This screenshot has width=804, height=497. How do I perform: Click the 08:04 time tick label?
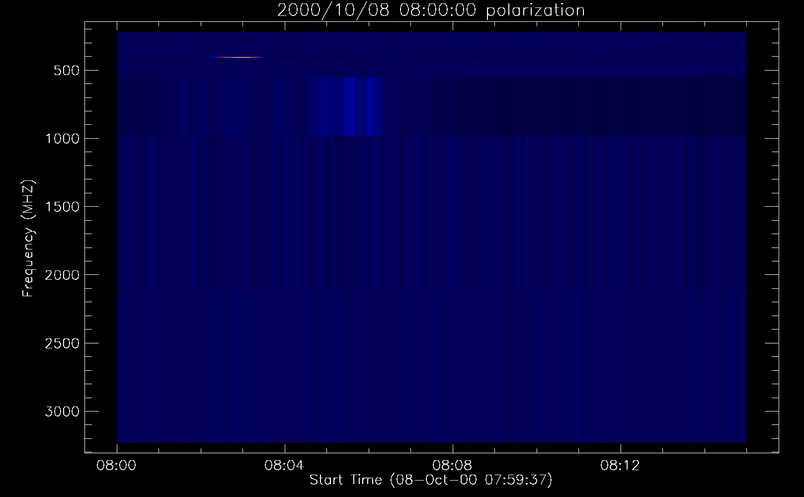pos(285,466)
